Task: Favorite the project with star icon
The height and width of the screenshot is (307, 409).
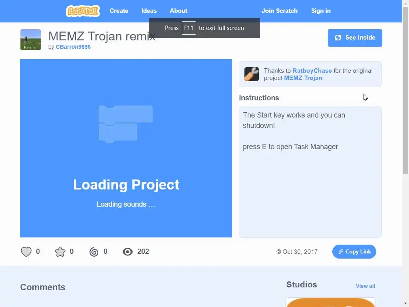Action: [x=60, y=252]
